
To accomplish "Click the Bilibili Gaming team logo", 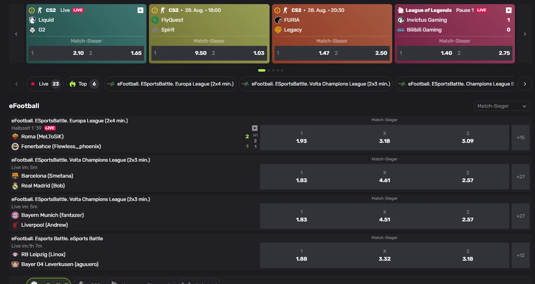I will [401, 30].
